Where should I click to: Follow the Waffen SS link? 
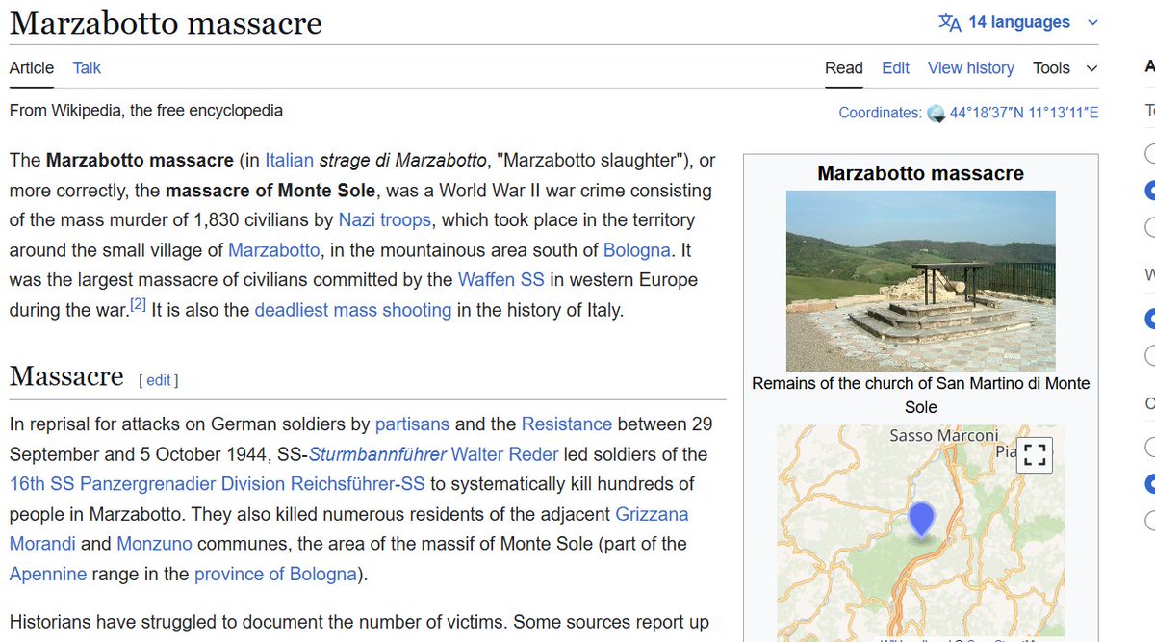click(501, 279)
